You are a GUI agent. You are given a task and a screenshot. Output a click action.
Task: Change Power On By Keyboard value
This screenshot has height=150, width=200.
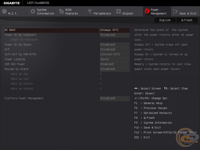click(x=115, y=35)
